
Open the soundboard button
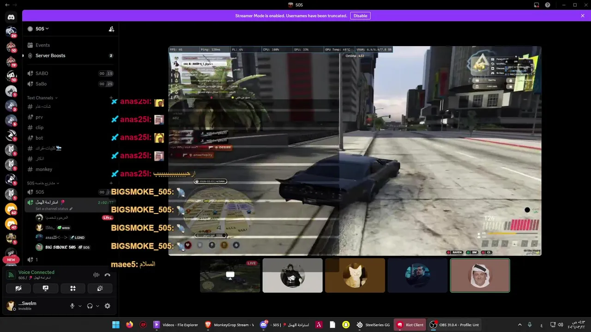100,288
